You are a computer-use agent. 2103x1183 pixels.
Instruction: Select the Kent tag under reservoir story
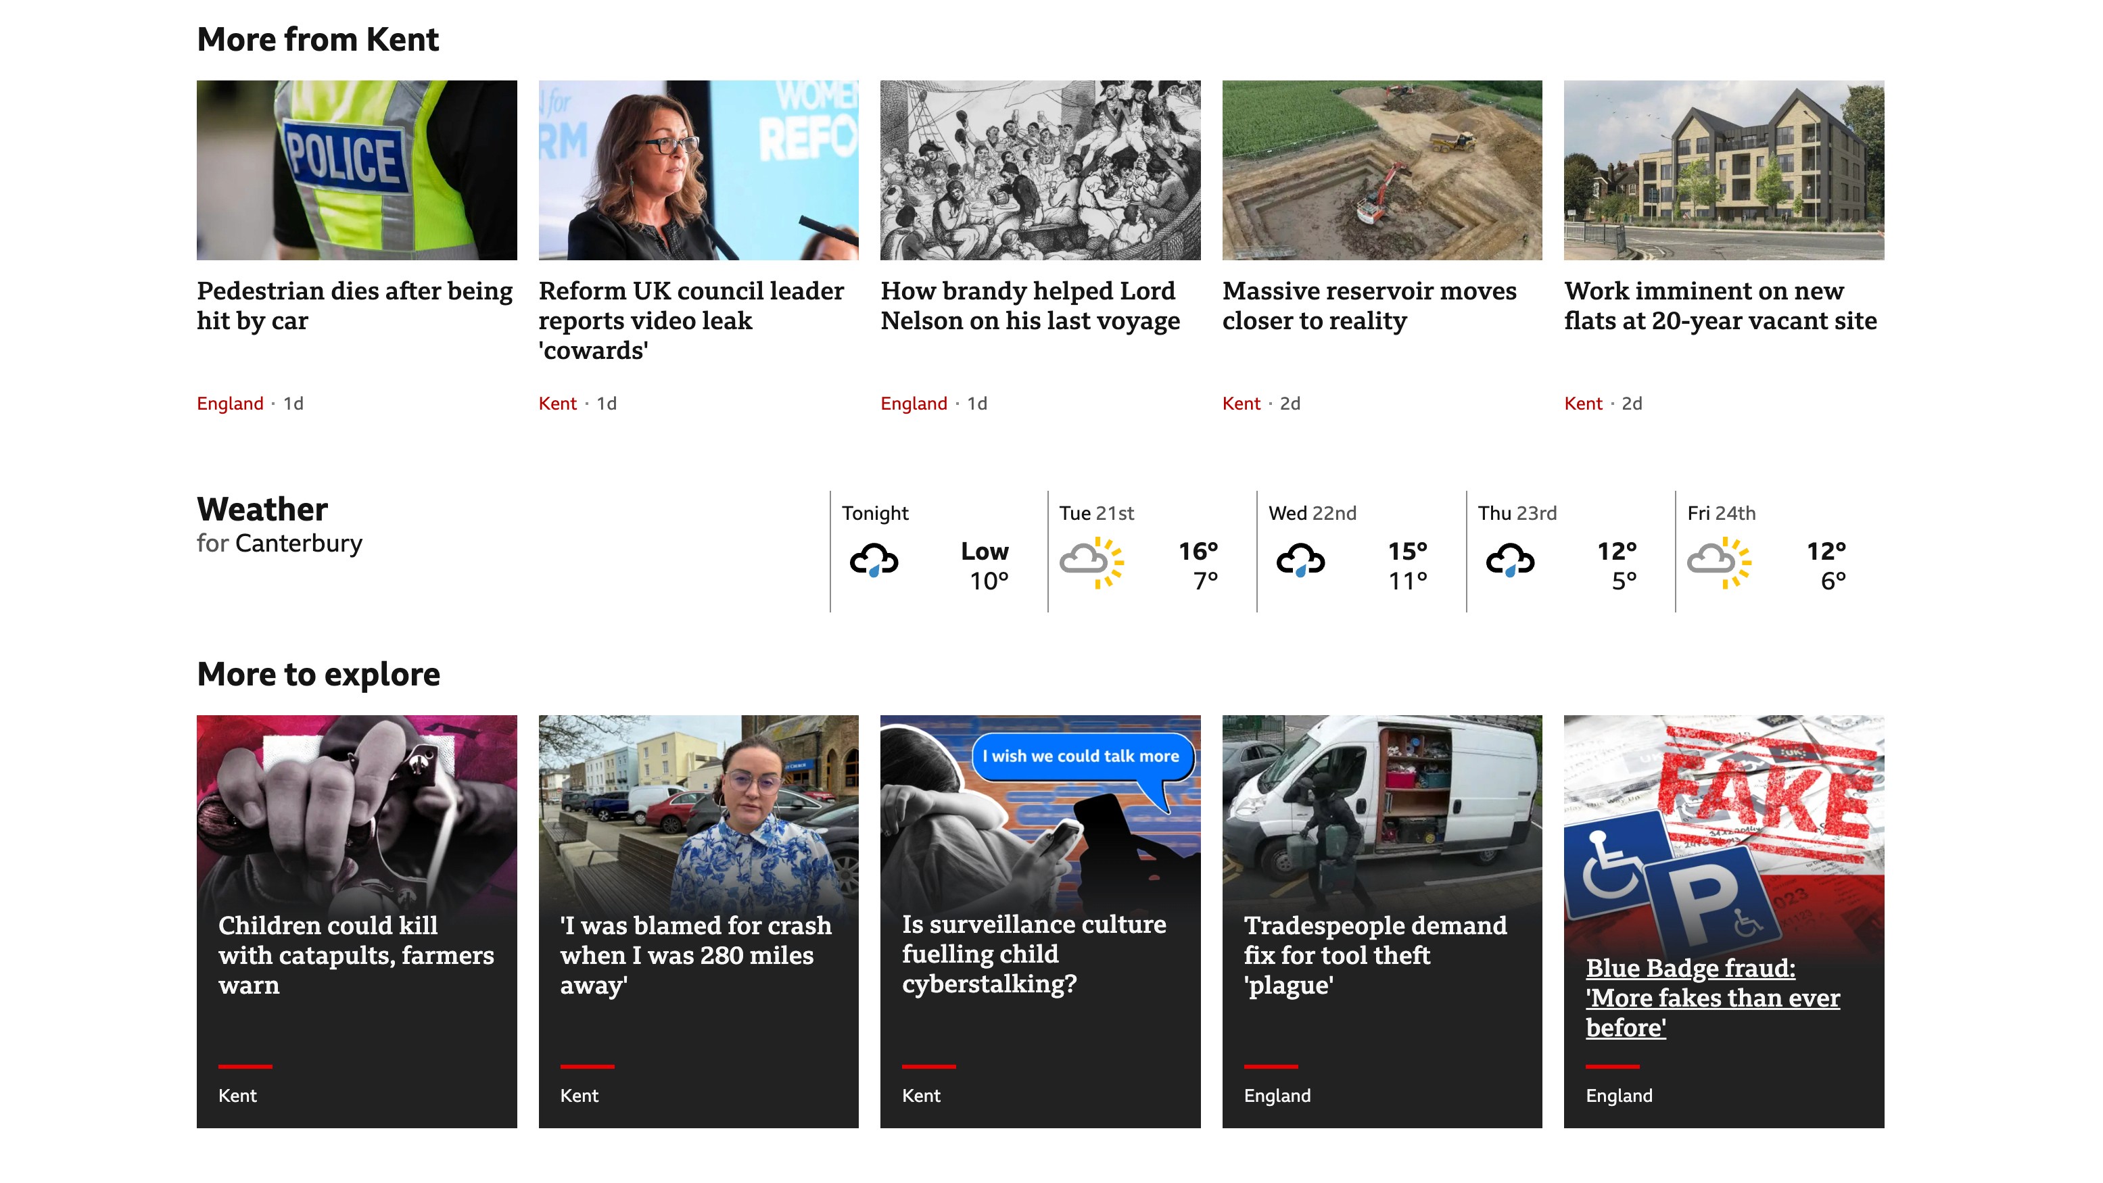click(x=1241, y=403)
